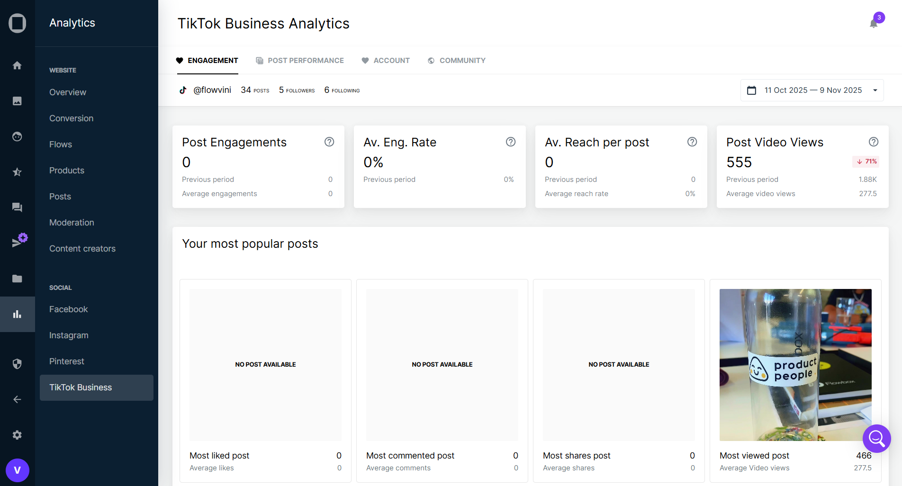This screenshot has height=486, width=902.
Task: Open the image gallery icon in left rail
Action: (x=17, y=101)
